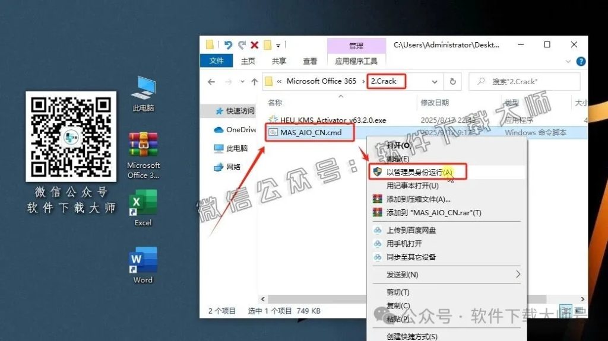Refresh the folder view
608x341 pixels.
coord(452,82)
